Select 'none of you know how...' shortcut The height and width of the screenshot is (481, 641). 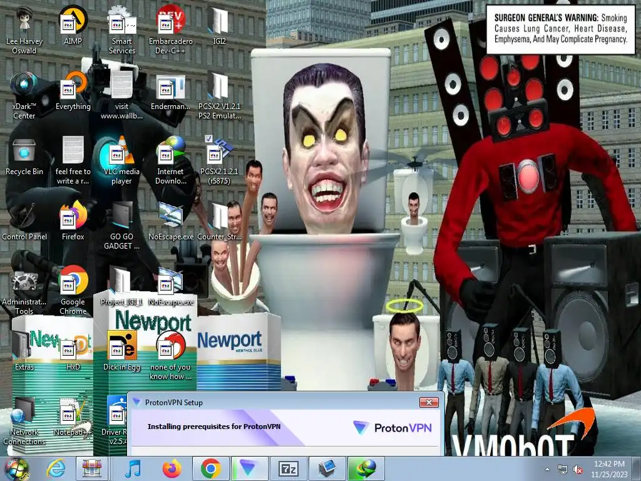[x=170, y=356]
